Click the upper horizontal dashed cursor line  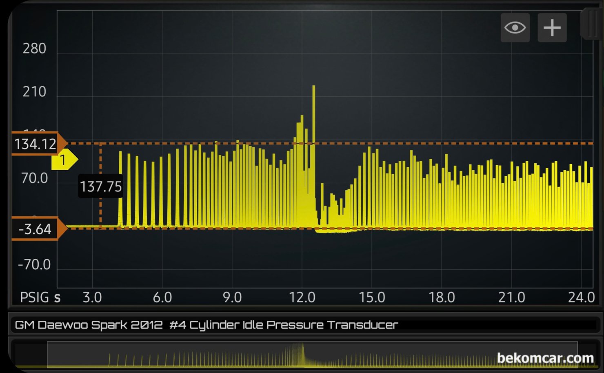408,144
